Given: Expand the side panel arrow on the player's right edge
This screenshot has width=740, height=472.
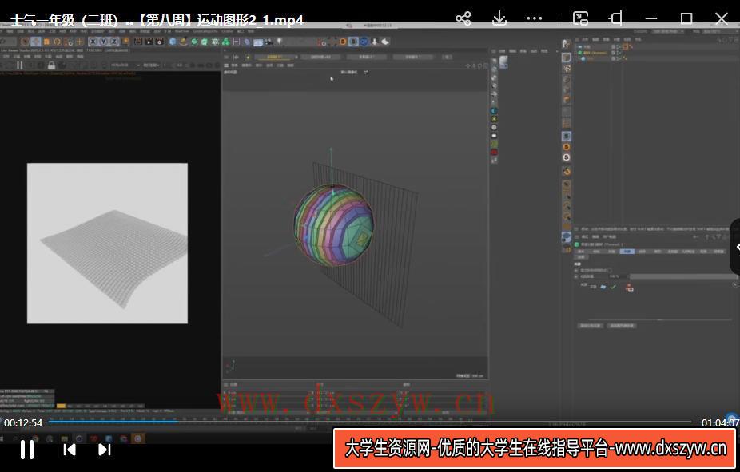Looking at the screenshot, I should pos(736,247).
